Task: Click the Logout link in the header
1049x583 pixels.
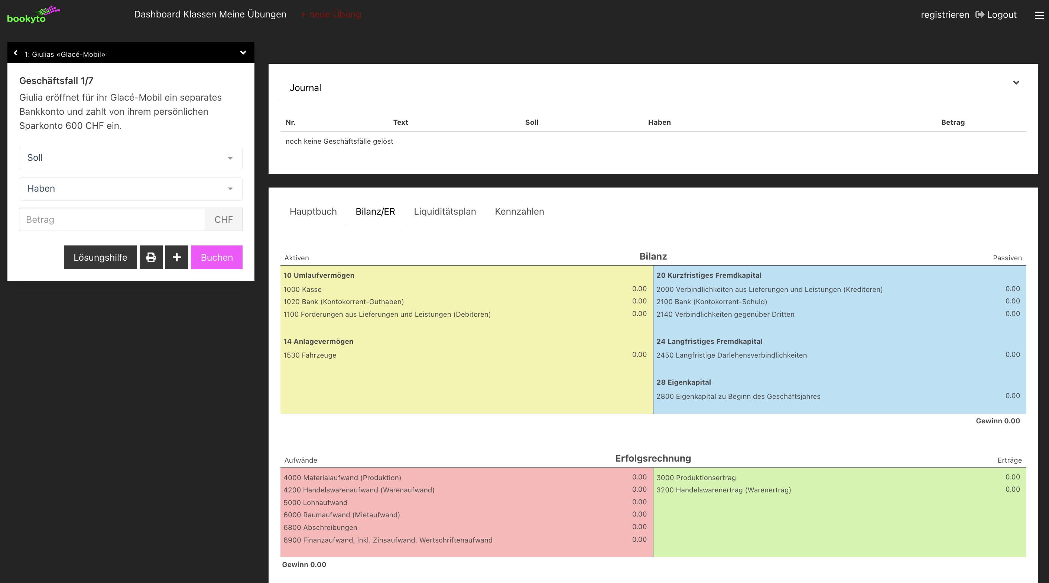Action: [x=997, y=14]
